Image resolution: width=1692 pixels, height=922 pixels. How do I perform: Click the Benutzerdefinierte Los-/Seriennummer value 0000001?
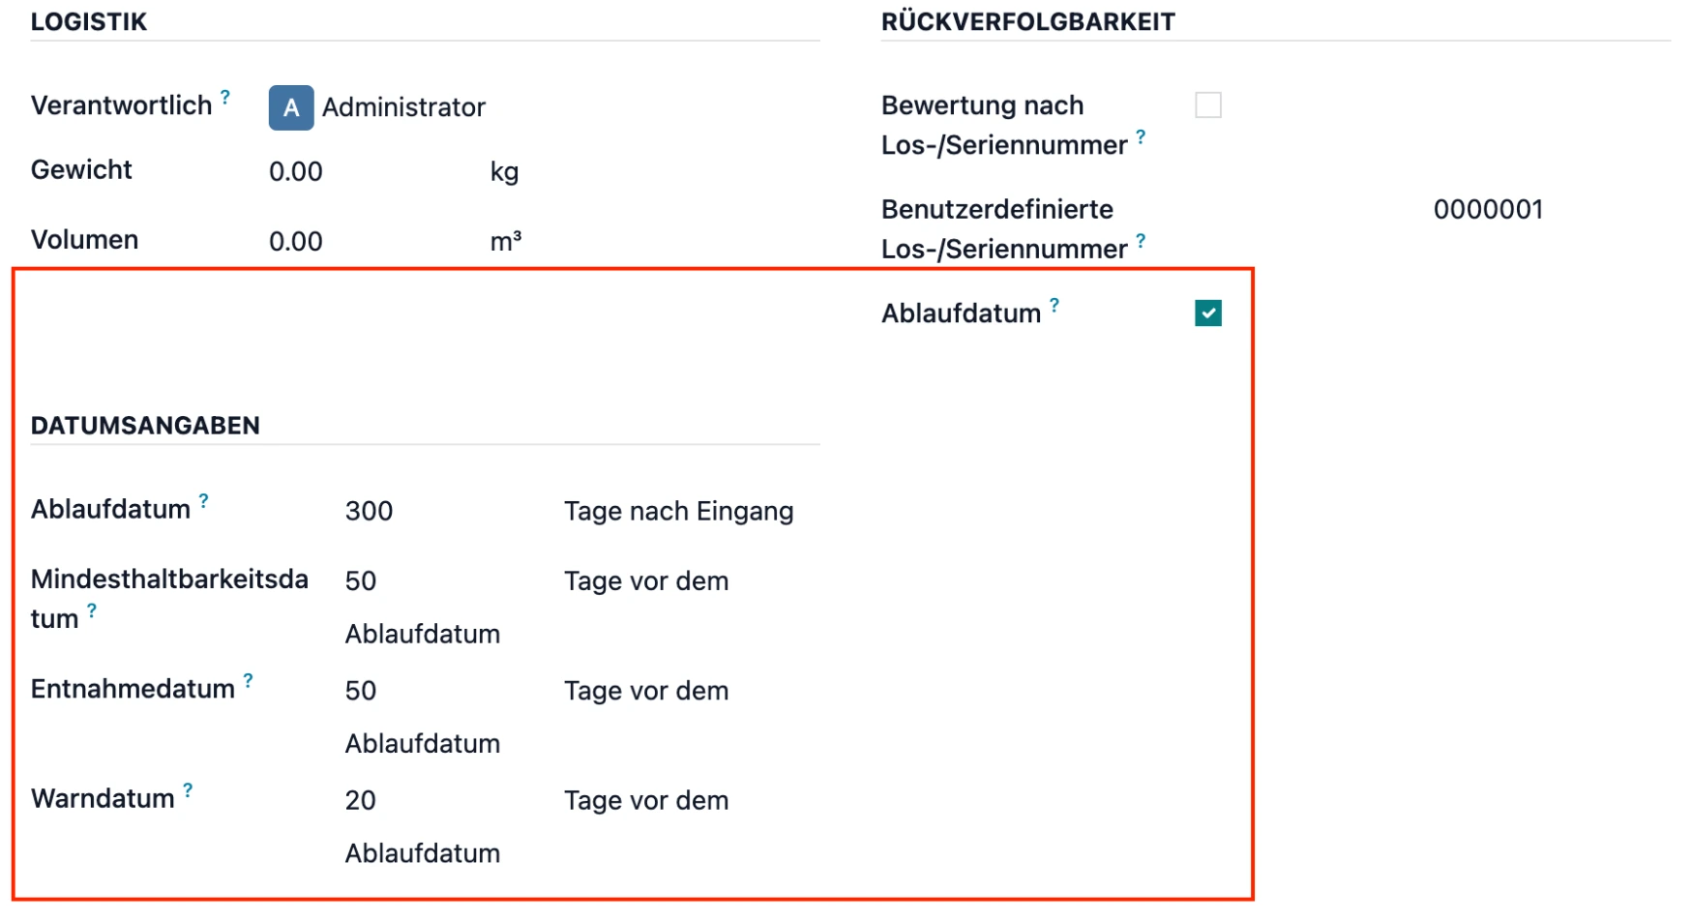(x=1488, y=209)
